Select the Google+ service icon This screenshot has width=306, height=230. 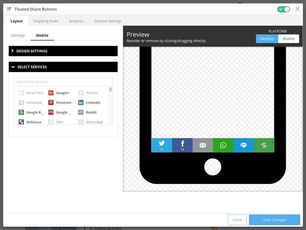pos(51,93)
